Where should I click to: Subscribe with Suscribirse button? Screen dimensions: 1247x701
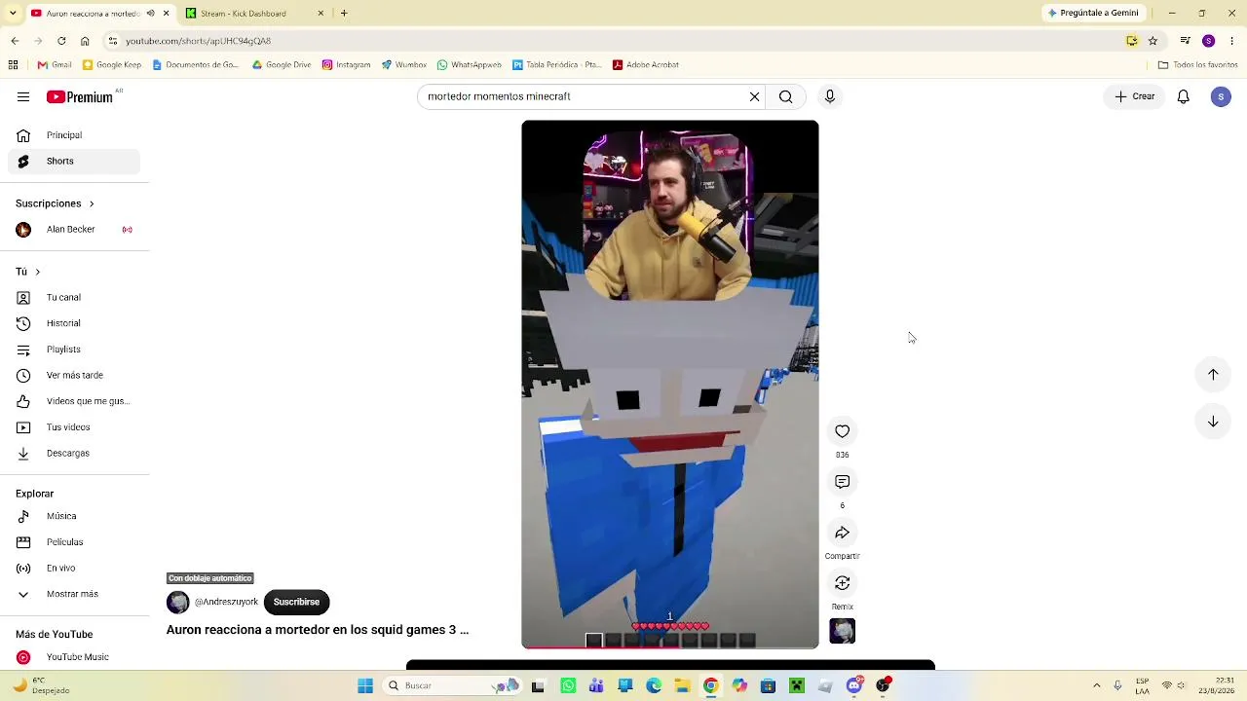click(x=296, y=602)
